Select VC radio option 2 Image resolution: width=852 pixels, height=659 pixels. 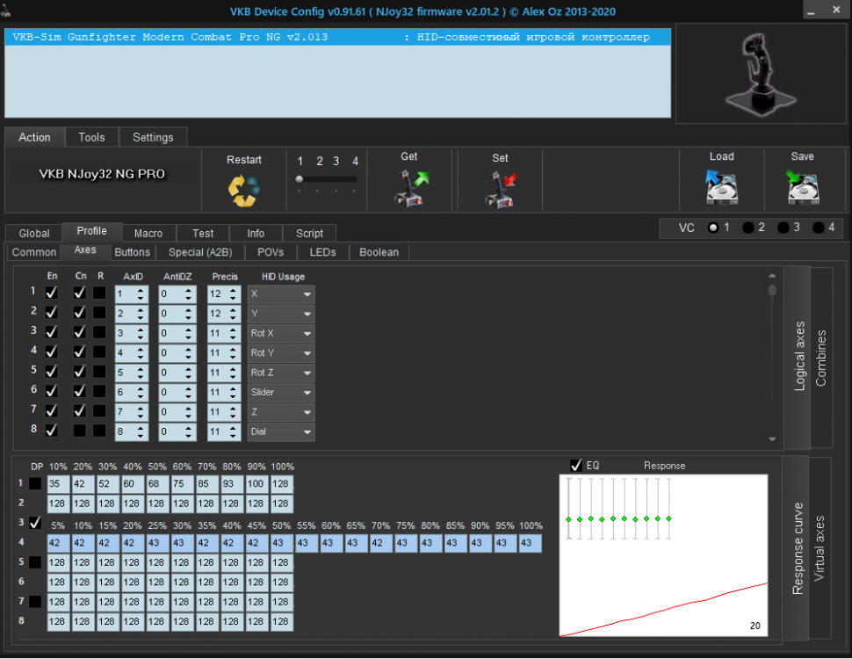pyautogui.click(x=748, y=228)
